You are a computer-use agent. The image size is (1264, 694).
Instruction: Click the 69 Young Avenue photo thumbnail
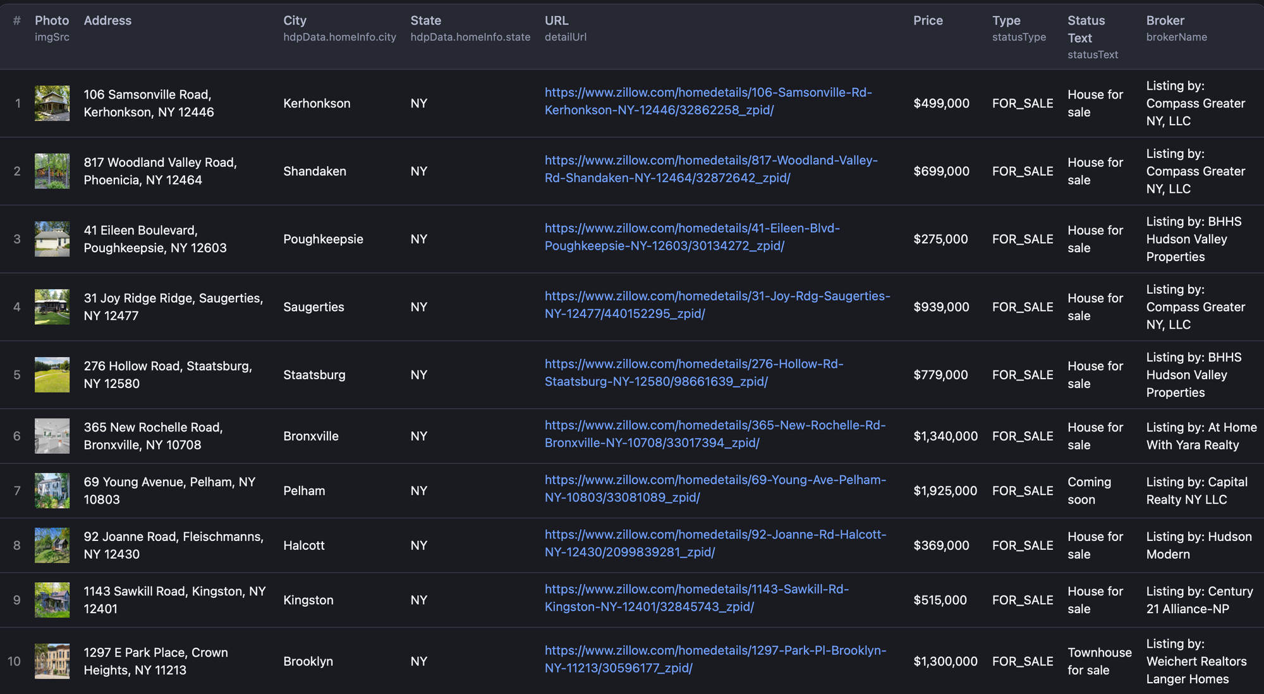pos(52,491)
